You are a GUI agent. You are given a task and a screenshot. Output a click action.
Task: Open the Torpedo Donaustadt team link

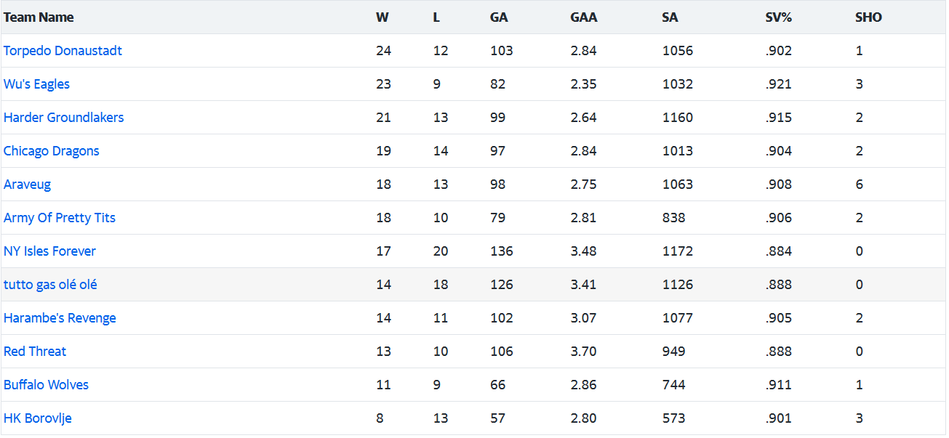63,51
